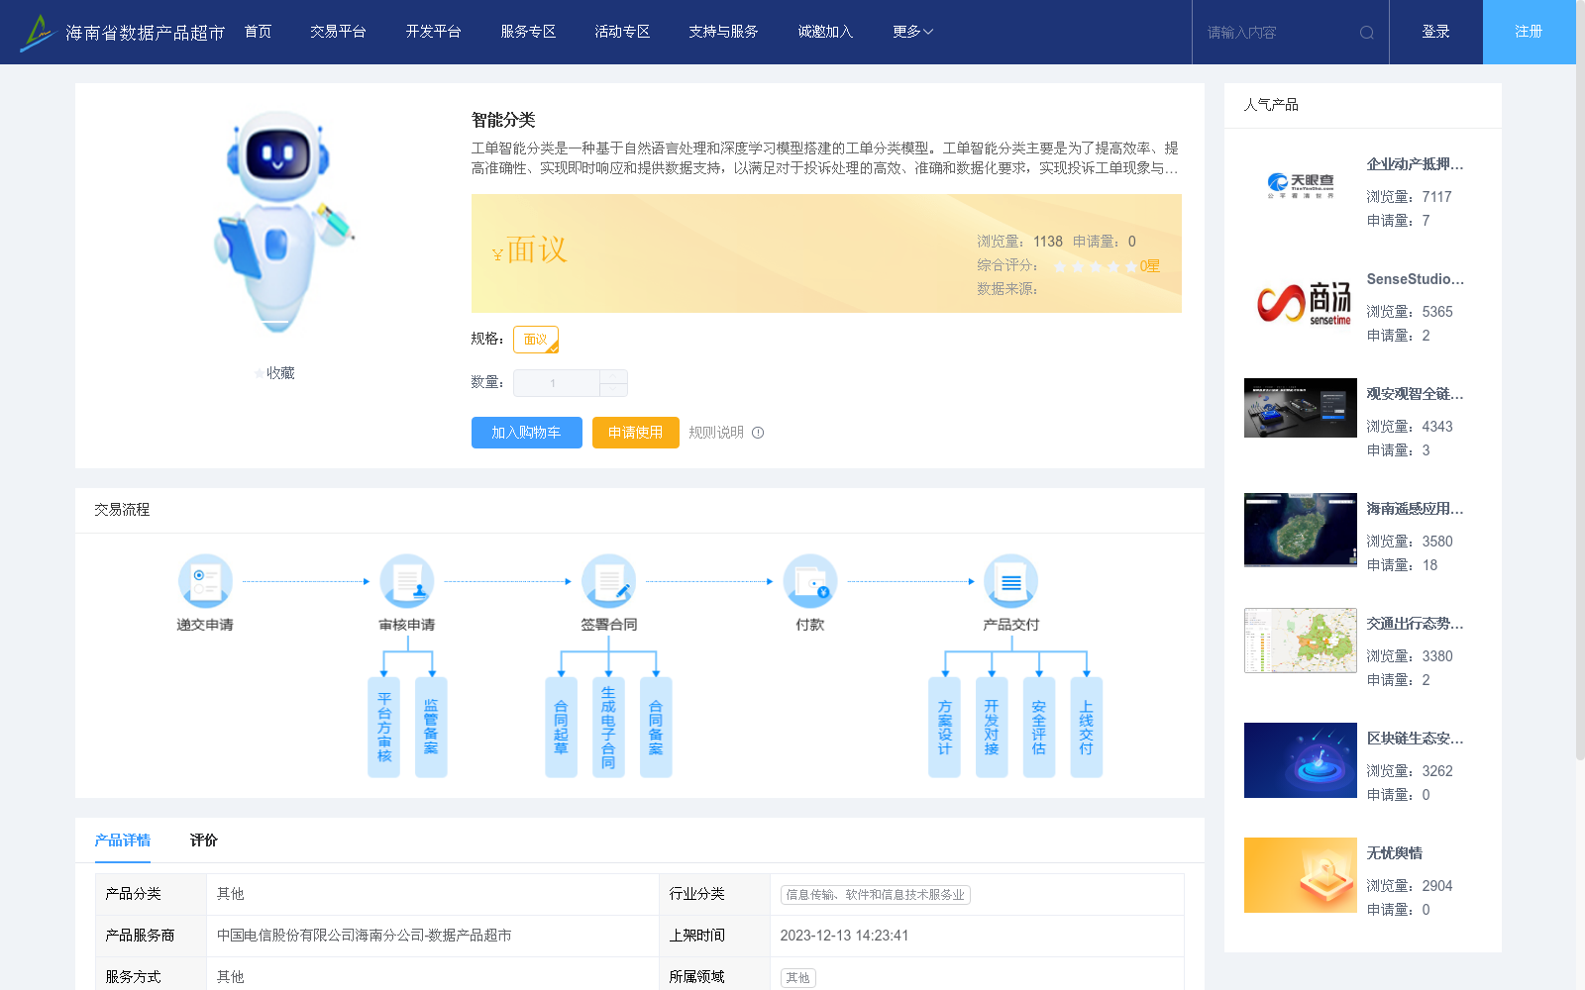
Task: Click the 中国电信股份有限公司海南分公司 provider text
Action: (365, 936)
